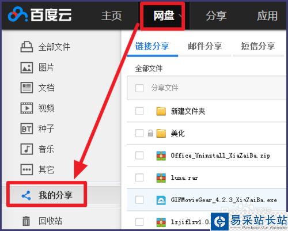Screen dimensions: 288x231
Task: Open the 主页 home tab
Action: (112, 16)
